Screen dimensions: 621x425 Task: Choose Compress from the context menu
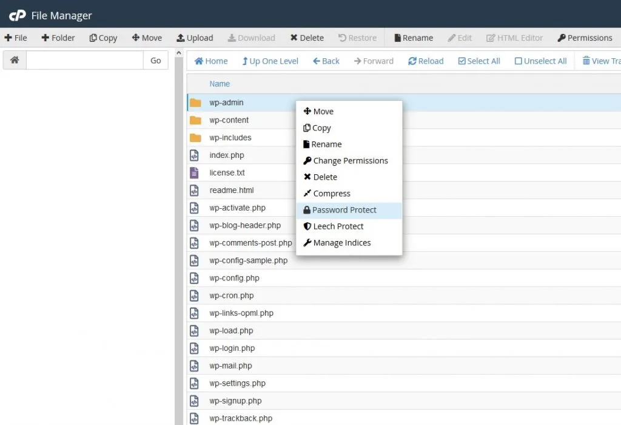pos(349,194)
